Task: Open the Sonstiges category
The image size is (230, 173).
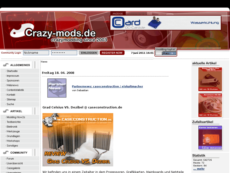Action: click(12, 145)
